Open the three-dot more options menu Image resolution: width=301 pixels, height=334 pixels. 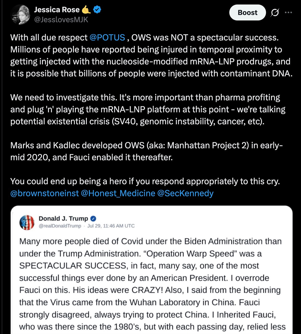tap(288, 12)
